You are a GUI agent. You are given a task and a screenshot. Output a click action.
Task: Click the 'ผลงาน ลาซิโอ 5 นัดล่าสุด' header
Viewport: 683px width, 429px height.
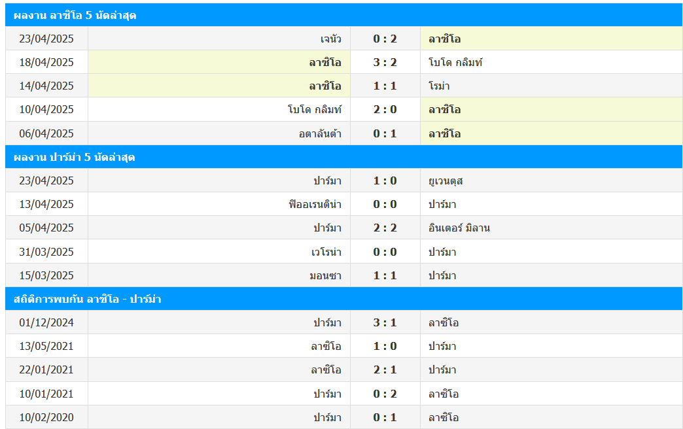coord(75,15)
